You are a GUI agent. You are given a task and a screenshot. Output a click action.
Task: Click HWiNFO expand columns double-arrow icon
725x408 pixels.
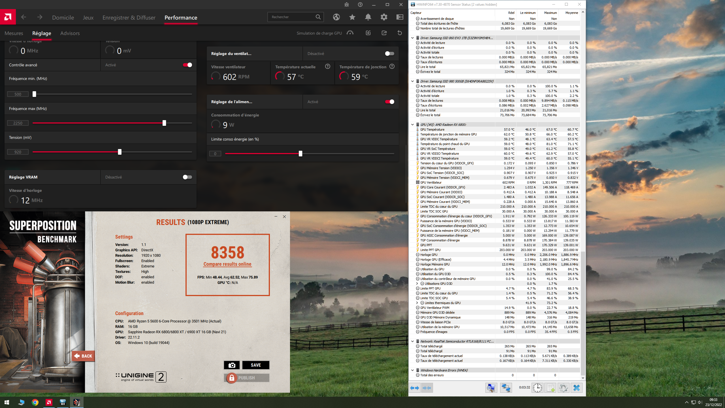coord(415,388)
